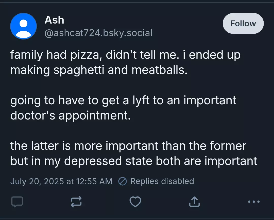Screen dimensions: 274x220
Task: Open the three-dot more options menu
Action: [254, 202]
